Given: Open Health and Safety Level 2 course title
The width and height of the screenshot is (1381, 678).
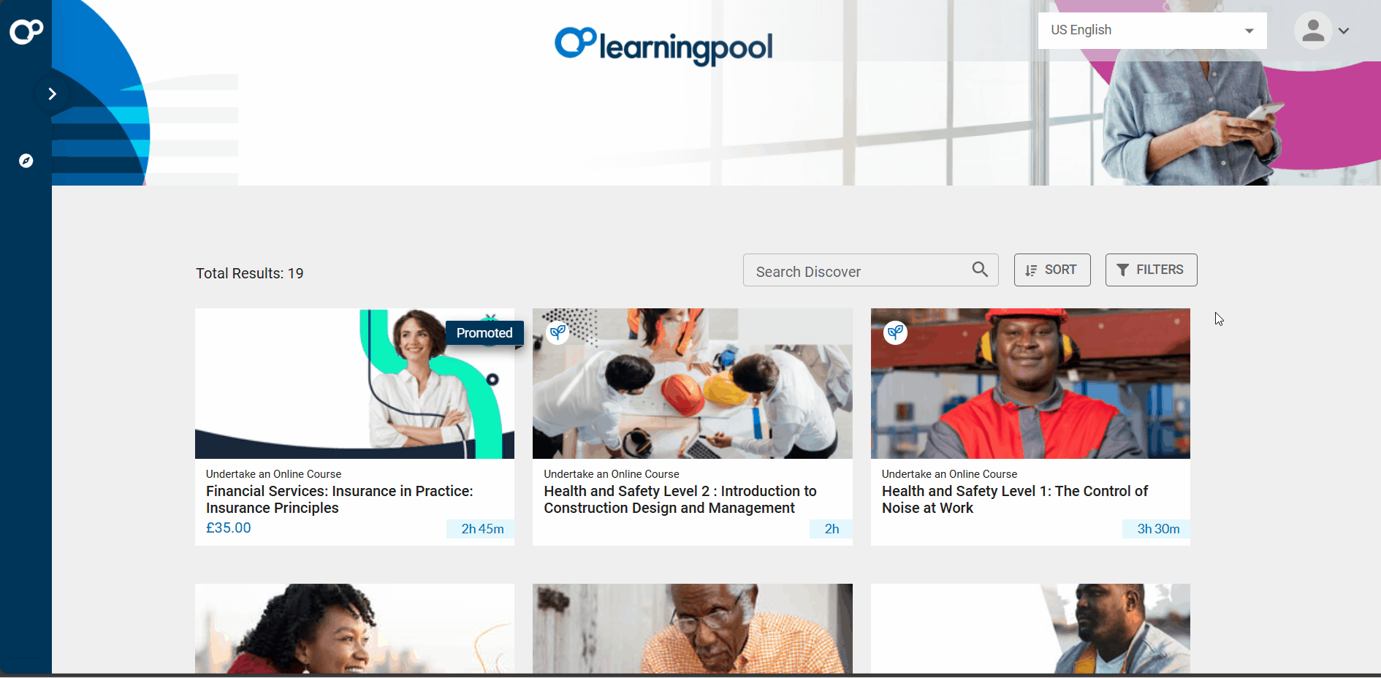Looking at the screenshot, I should point(680,500).
